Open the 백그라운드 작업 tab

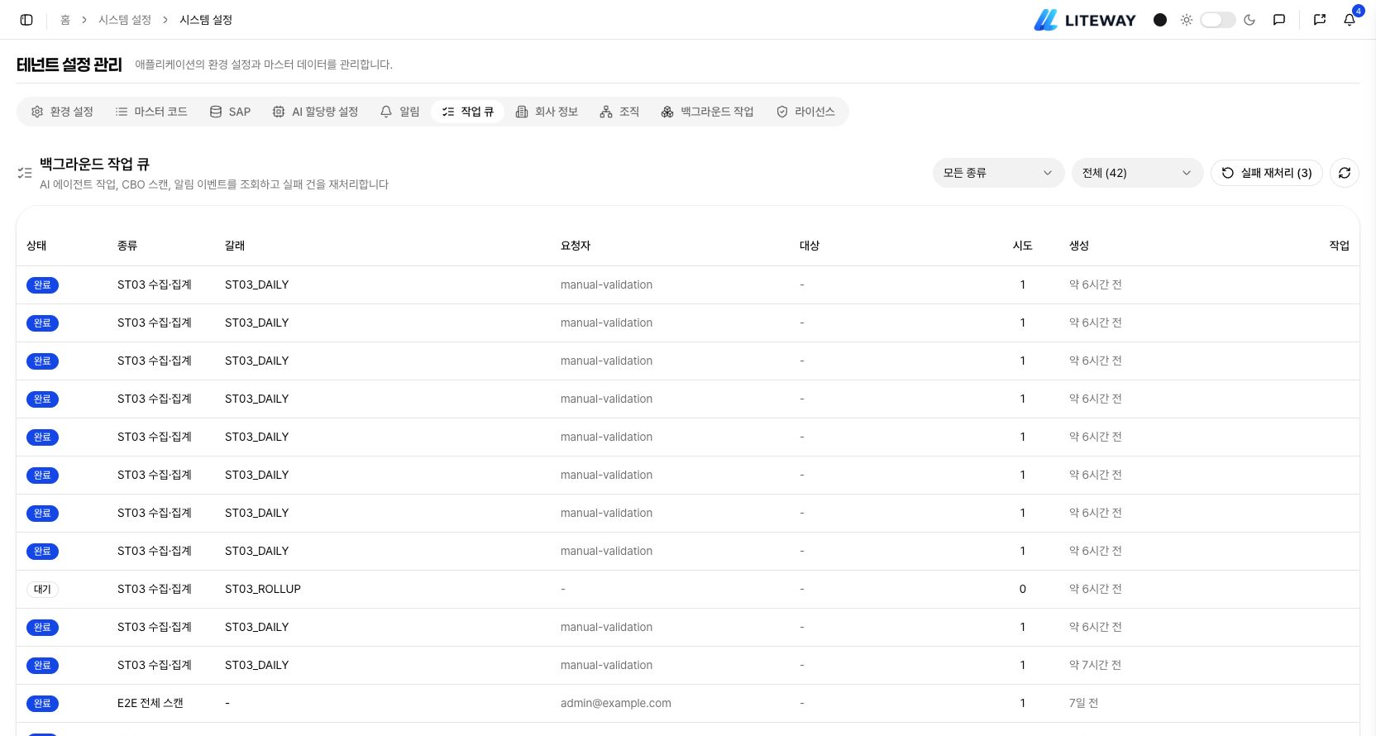coord(708,112)
